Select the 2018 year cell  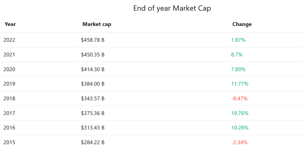[9, 99]
